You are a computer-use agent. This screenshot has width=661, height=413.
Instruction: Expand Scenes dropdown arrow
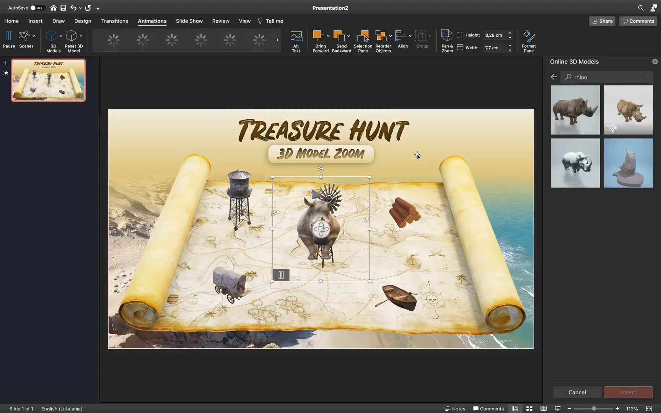click(34, 36)
